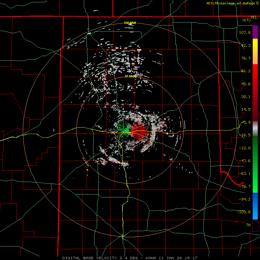Viewport: 260px width, 260px height.
Task: Click the 92.3 scale value
Action: click(x=246, y=45)
